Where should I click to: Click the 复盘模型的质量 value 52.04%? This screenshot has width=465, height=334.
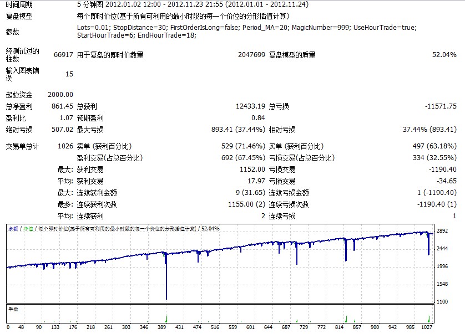[x=444, y=55]
